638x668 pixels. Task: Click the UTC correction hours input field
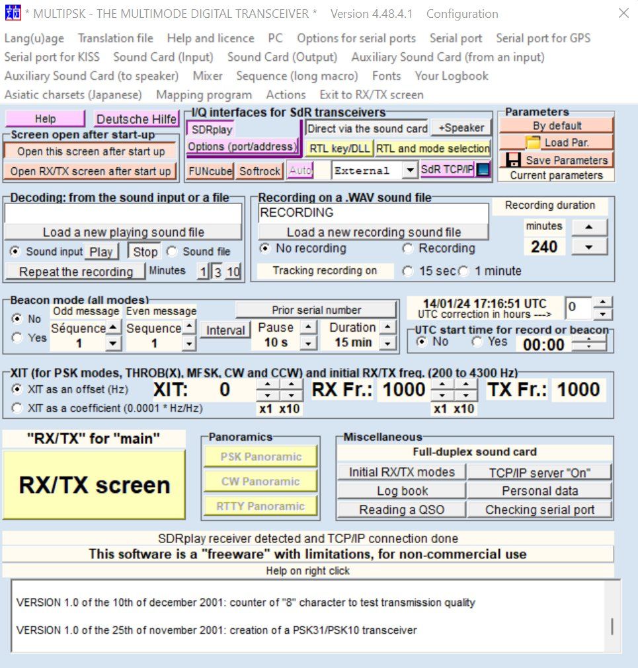pos(578,307)
